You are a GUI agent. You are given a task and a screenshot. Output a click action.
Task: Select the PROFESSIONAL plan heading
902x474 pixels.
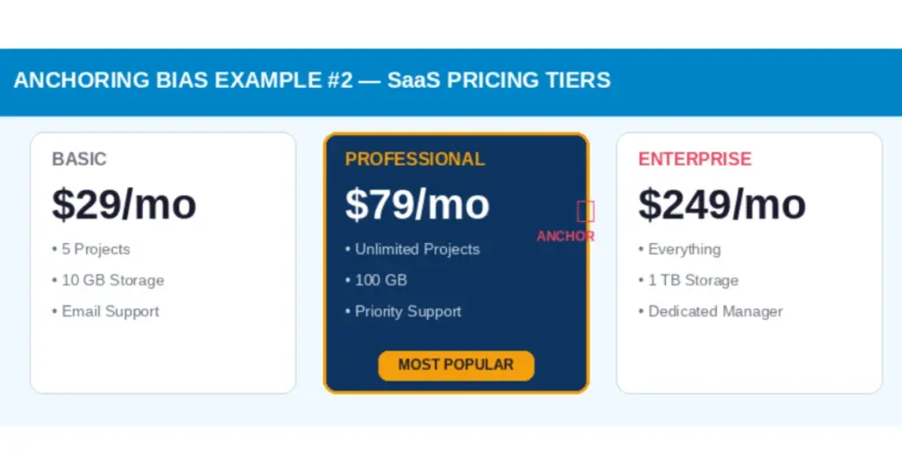[x=415, y=159]
